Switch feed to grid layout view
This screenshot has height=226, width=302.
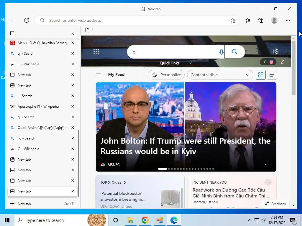(x=261, y=75)
